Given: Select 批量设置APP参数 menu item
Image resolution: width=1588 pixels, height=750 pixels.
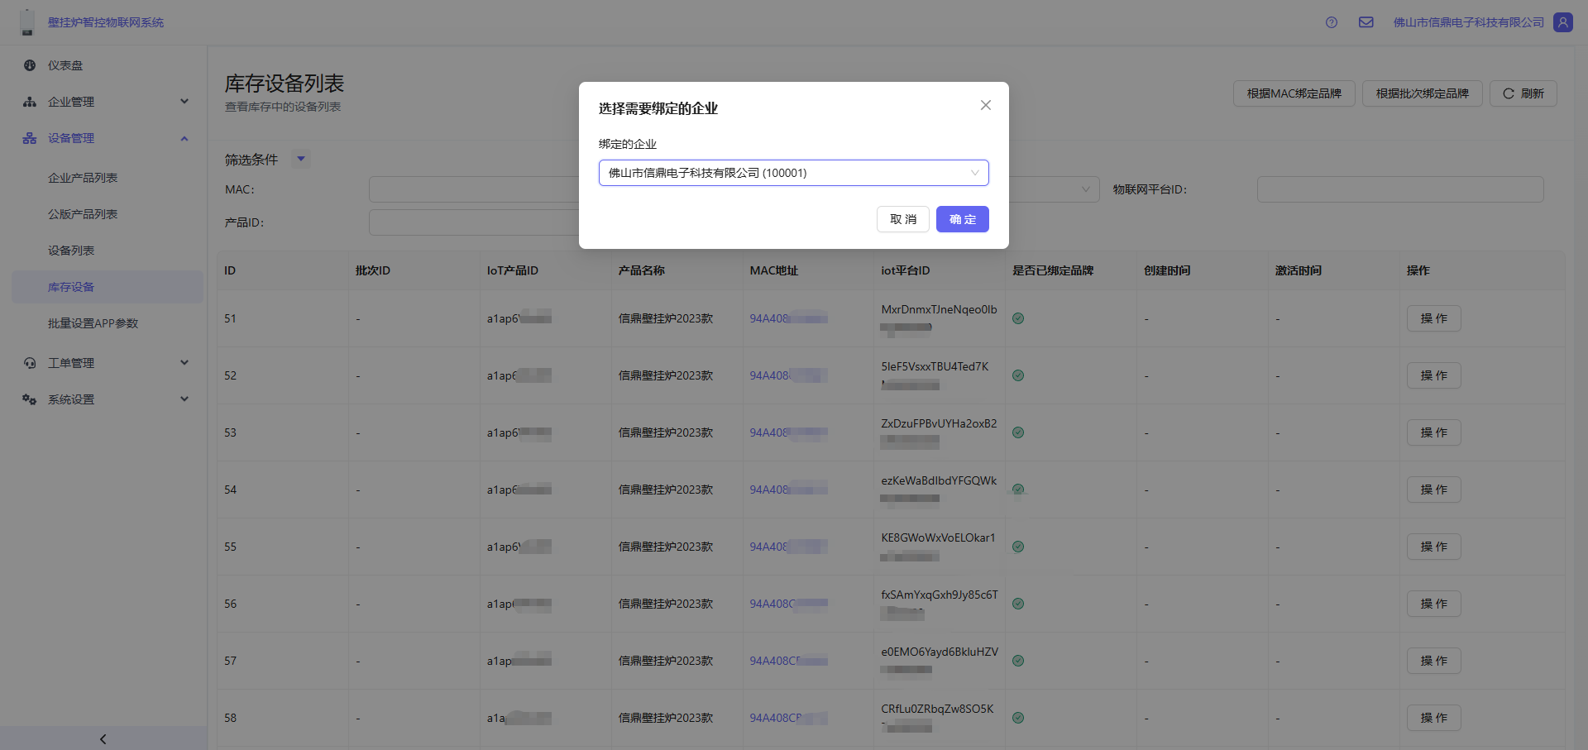Looking at the screenshot, I should pos(93,323).
